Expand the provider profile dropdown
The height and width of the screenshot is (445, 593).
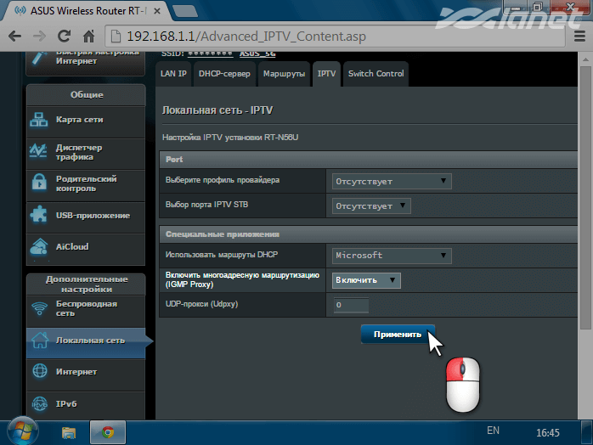pos(391,181)
